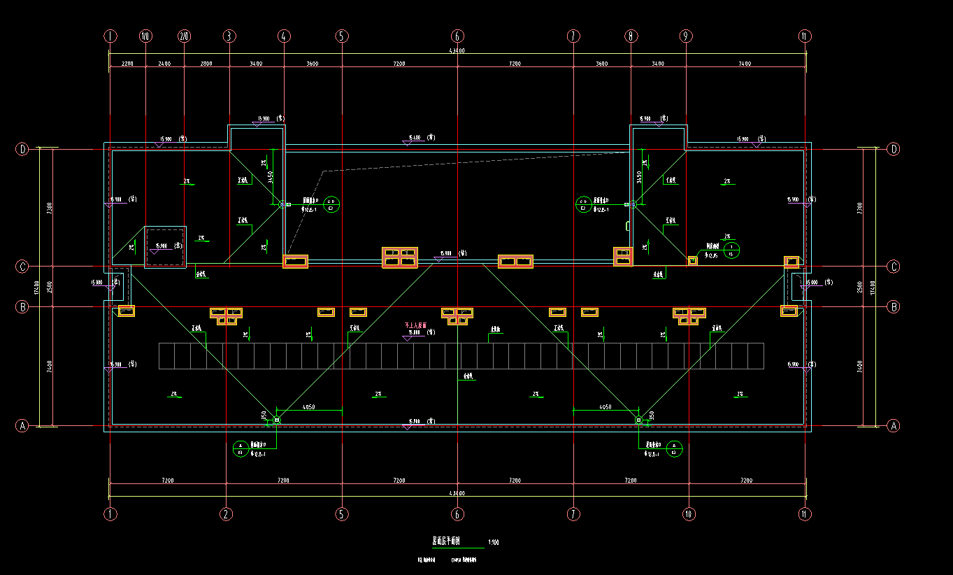Viewport: 953px width, 575px height.
Task: Click the left 4050 dimension near the drain
Action: tap(308, 407)
